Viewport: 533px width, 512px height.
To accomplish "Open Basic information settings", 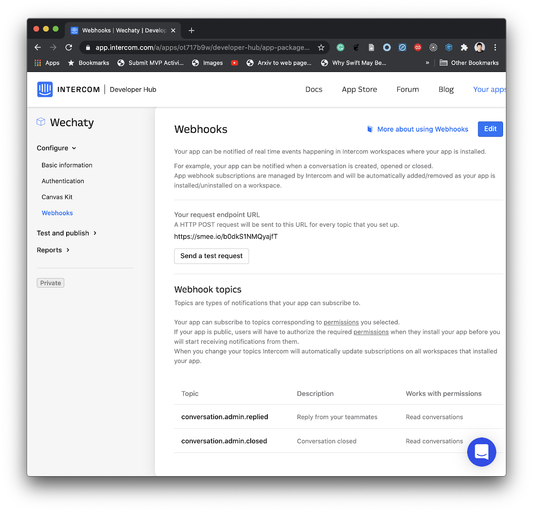I will [67, 165].
